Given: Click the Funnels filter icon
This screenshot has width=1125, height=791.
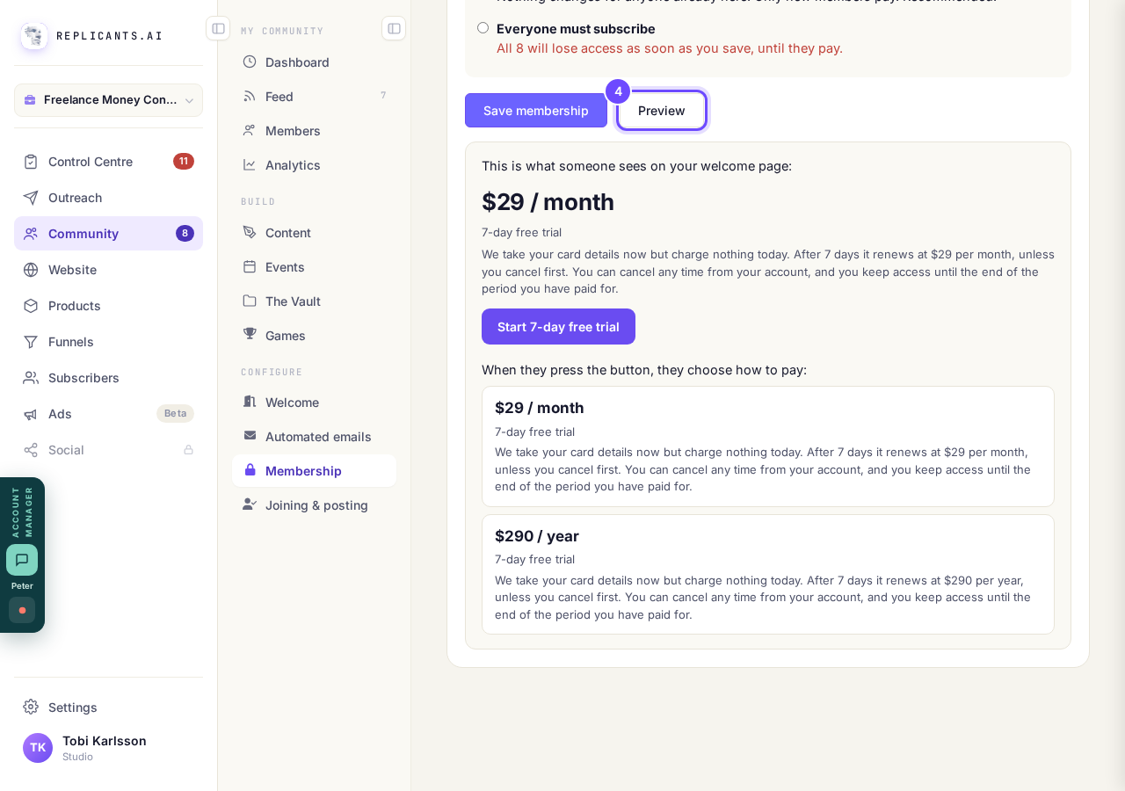Looking at the screenshot, I should 31,342.
